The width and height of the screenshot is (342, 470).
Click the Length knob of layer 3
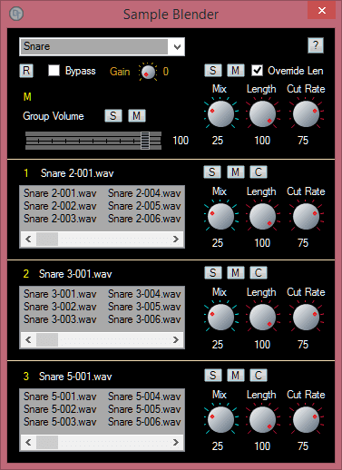(262, 419)
